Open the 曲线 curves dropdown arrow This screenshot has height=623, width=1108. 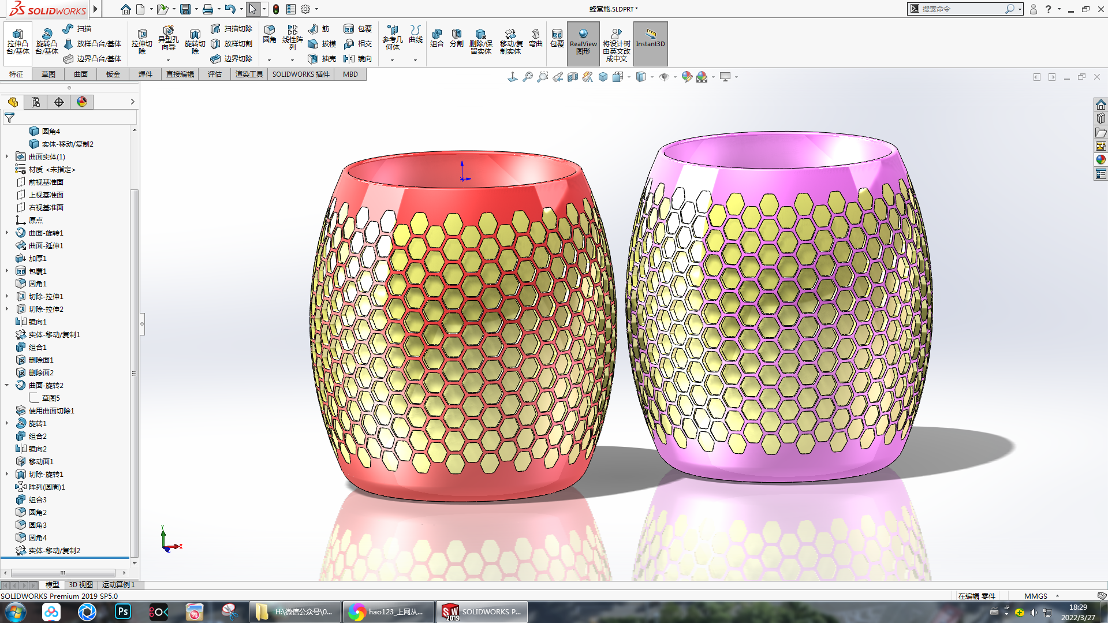tap(415, 60)
